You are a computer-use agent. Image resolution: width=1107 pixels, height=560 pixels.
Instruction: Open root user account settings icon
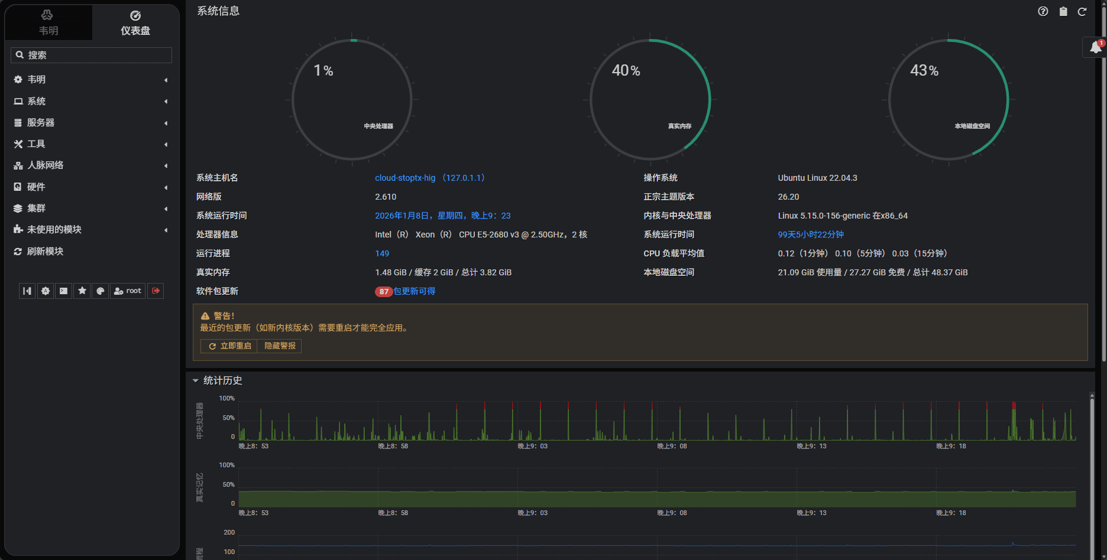point(127,291)
